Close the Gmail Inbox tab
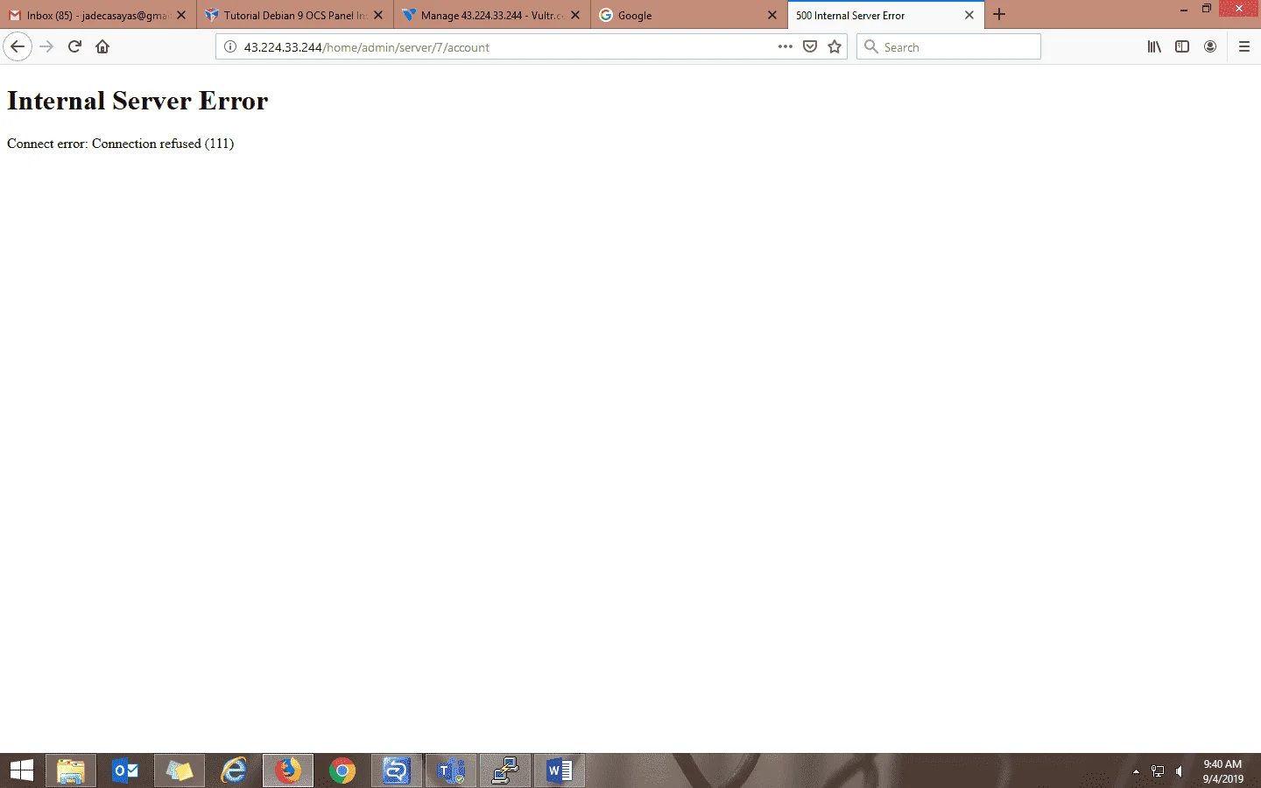This screenshot has height=788, width=1261. (x=181, y=15)
